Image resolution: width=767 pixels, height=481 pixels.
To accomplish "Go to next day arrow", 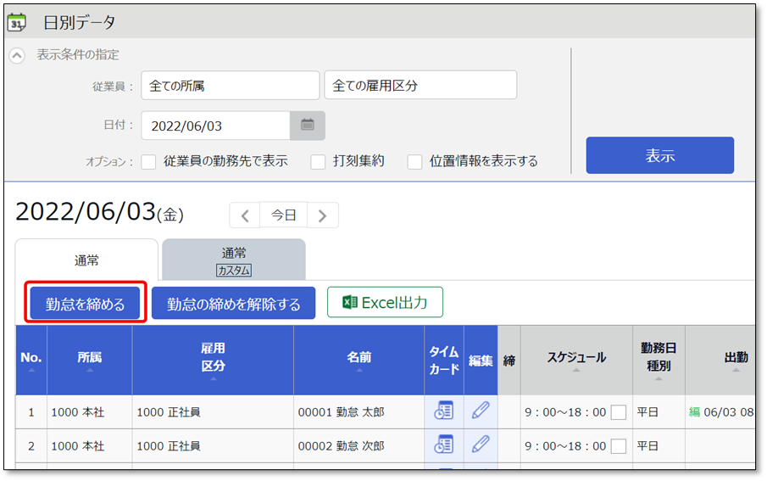I will click(x=322, y=215).
